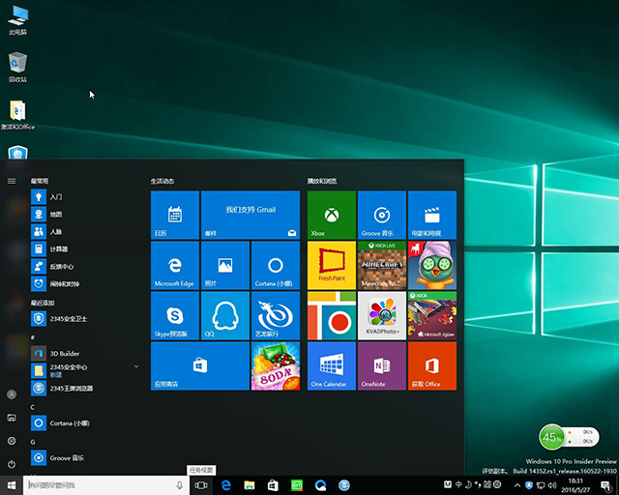Open the QQ tile

point(225,316)
